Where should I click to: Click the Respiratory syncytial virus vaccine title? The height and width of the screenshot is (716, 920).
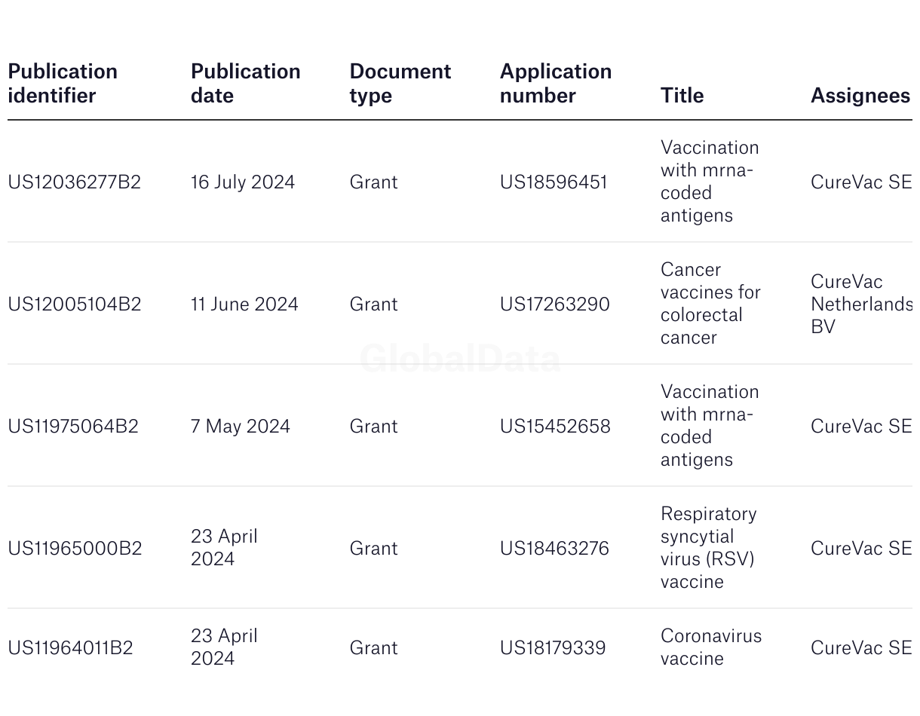click(x=708, y=548)
